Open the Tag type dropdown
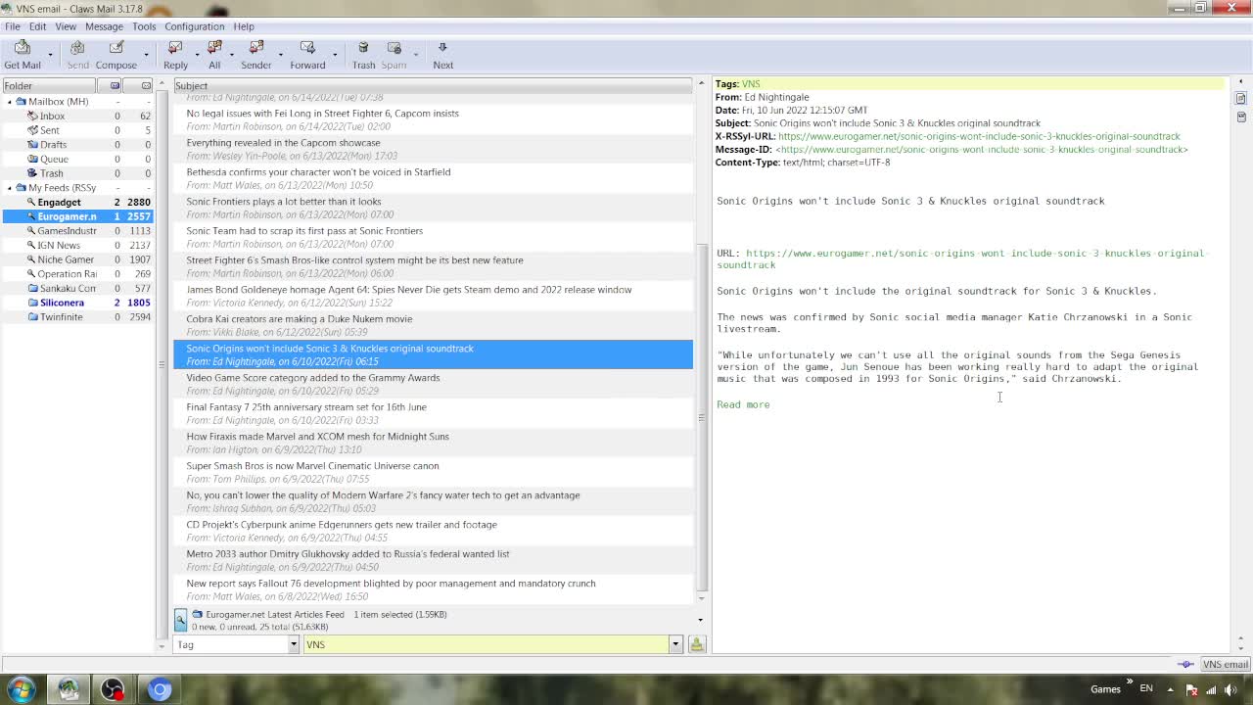1253x705 pixels. click(293, 644)
